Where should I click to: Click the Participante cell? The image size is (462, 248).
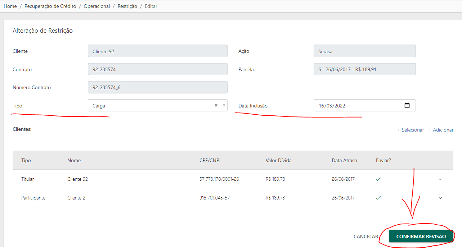click(33, 198)
